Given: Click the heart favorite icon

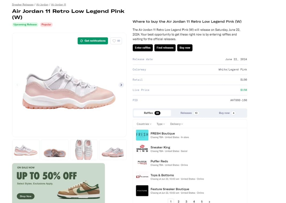Looking at the screenshot, I should tap(114, 41).
